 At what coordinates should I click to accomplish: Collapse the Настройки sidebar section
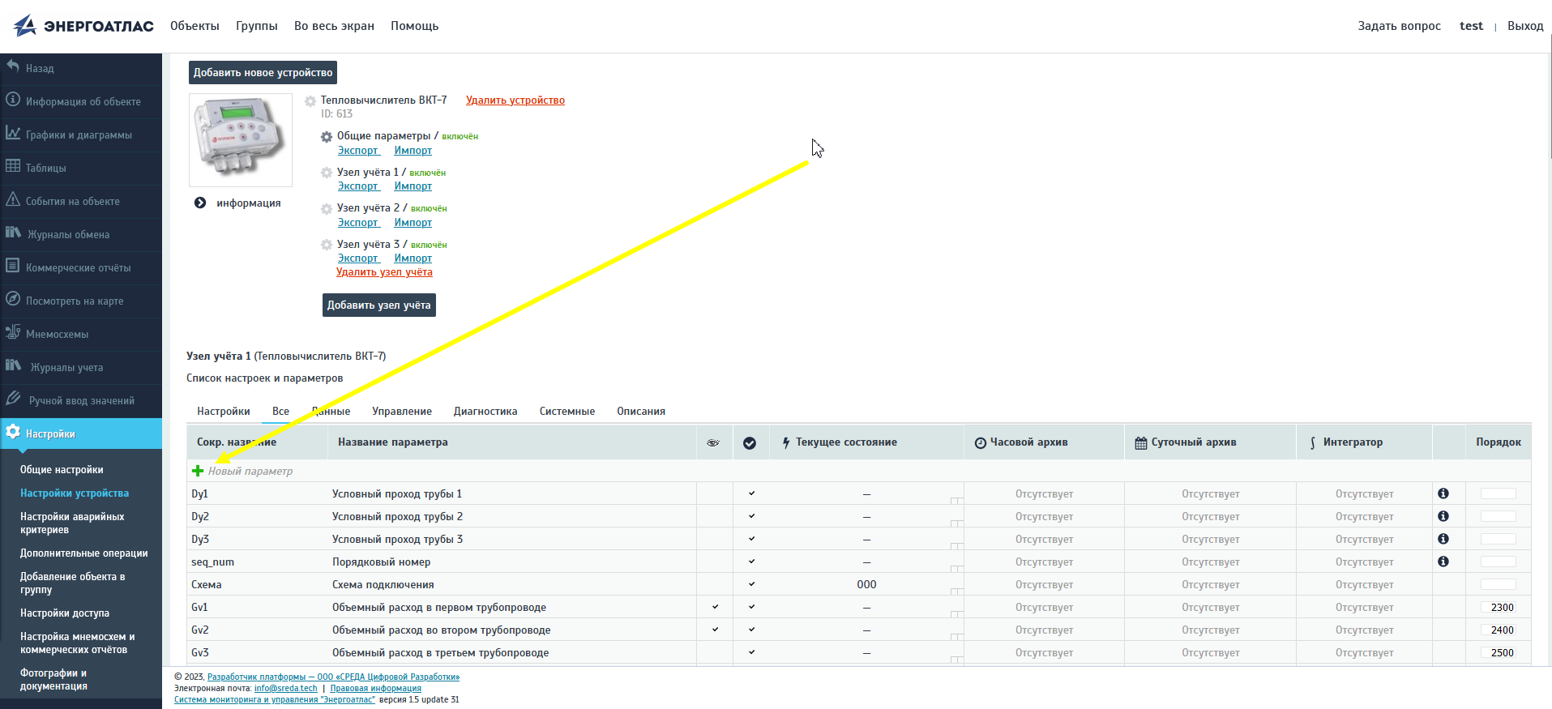(50, 434)
